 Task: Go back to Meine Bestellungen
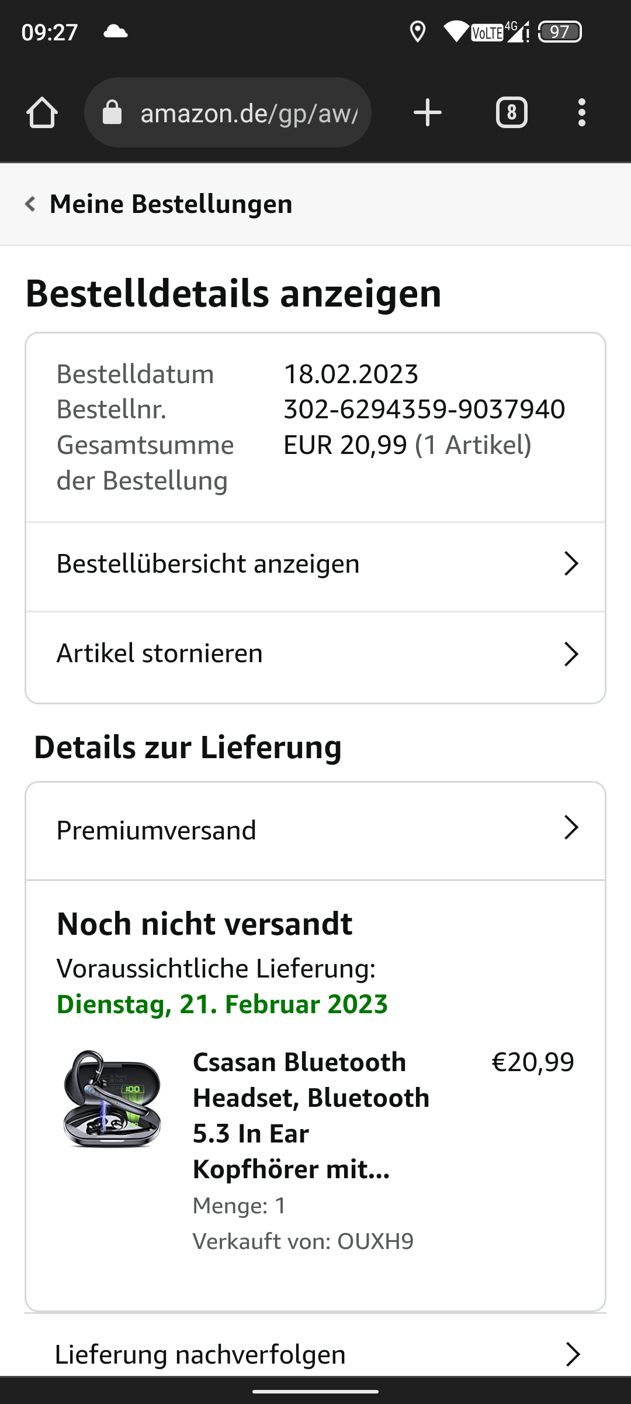pos(171,204)
